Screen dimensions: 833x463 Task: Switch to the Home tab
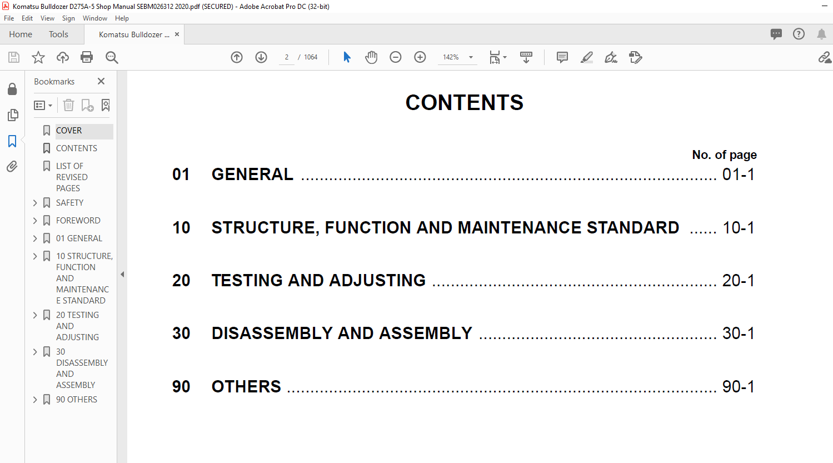21,34
